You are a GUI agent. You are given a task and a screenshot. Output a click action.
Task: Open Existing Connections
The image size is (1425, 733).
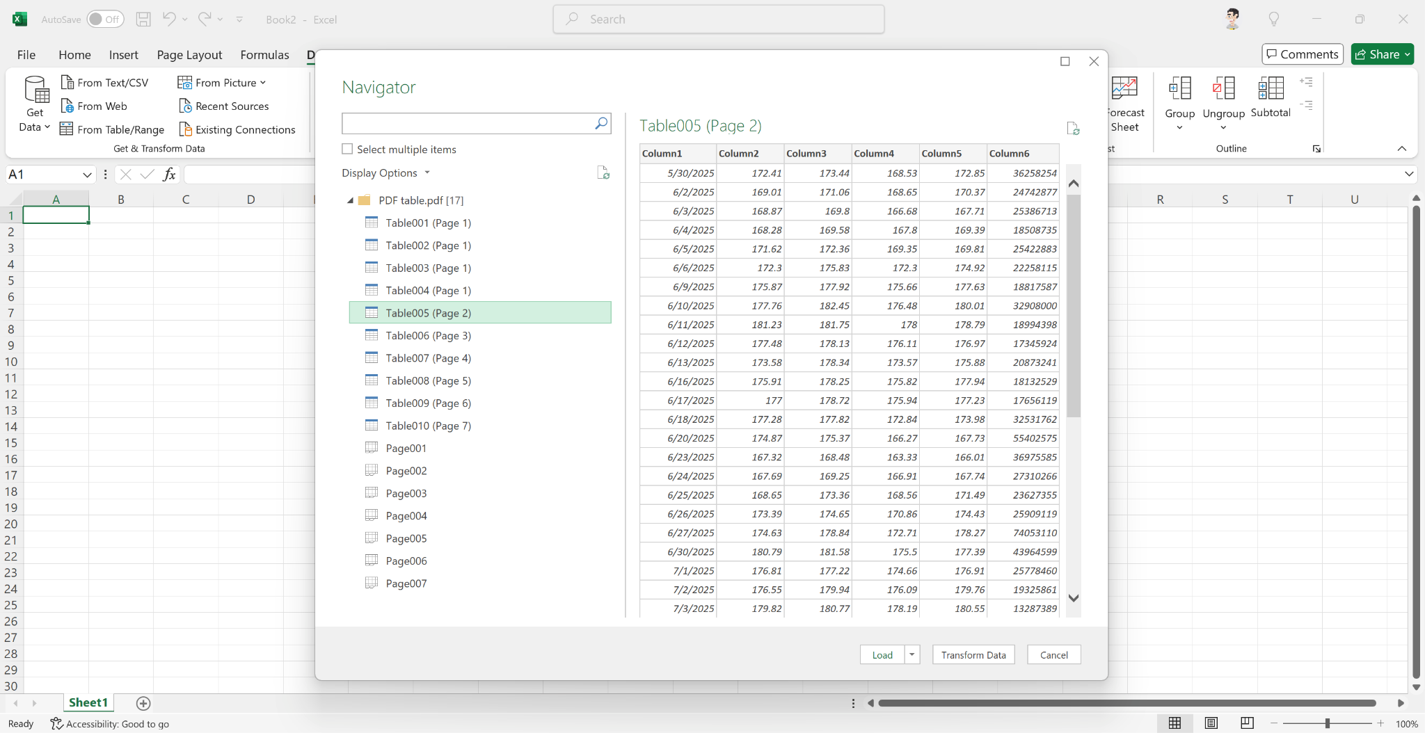pos(237,129)
